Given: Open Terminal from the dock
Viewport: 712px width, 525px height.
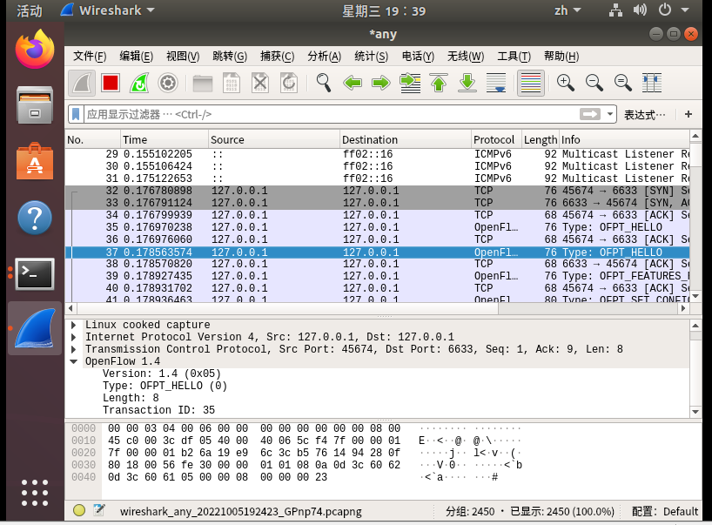Looking at the screenshot, I should pos(35,273).
